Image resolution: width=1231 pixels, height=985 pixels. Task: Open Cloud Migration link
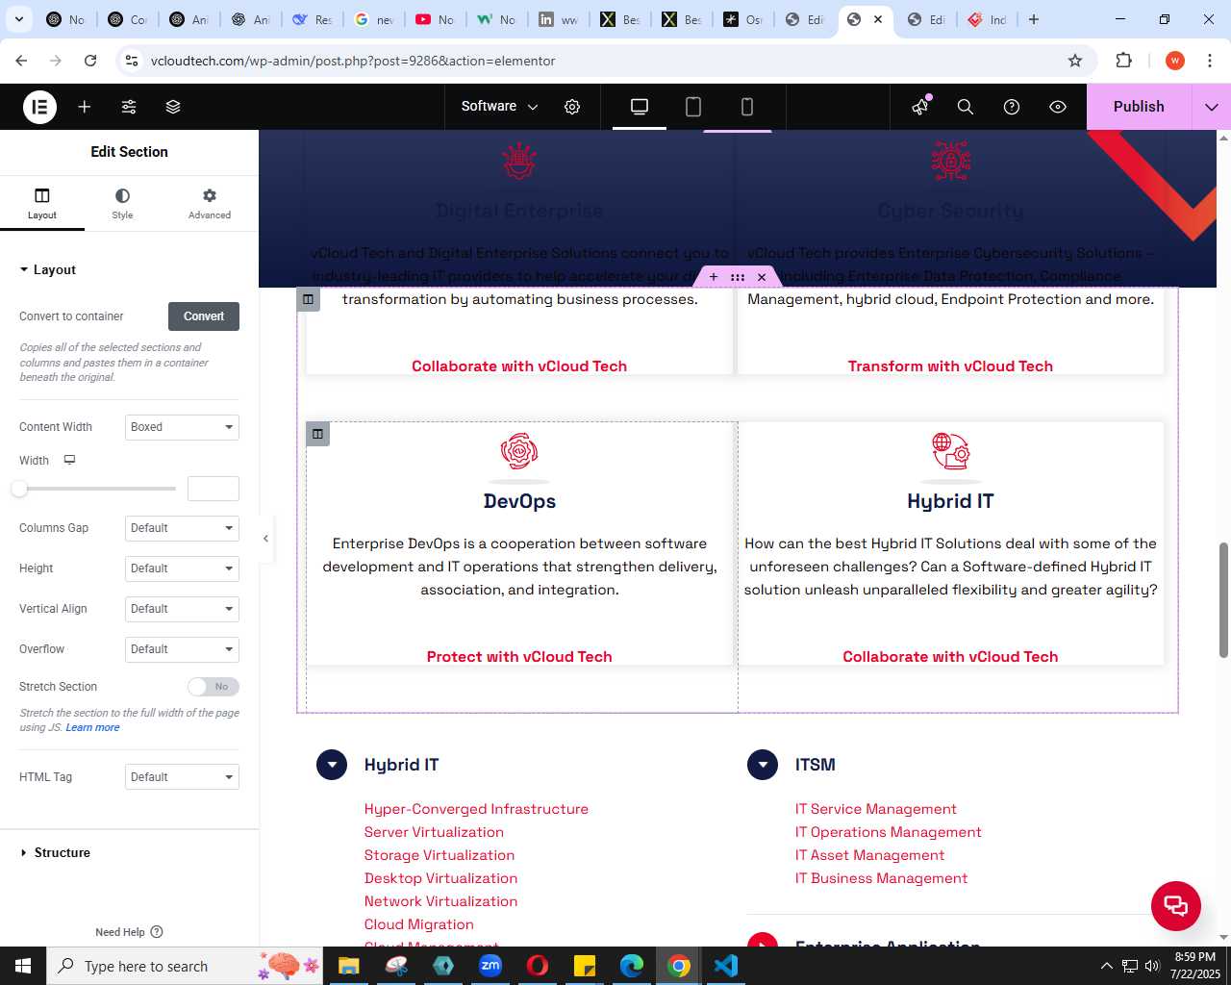pos(418,924)
